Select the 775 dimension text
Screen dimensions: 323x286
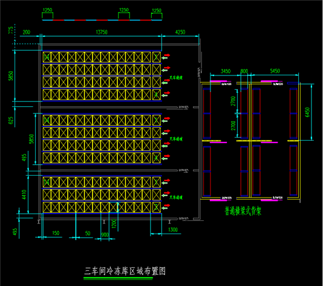[x=11, y=30]
